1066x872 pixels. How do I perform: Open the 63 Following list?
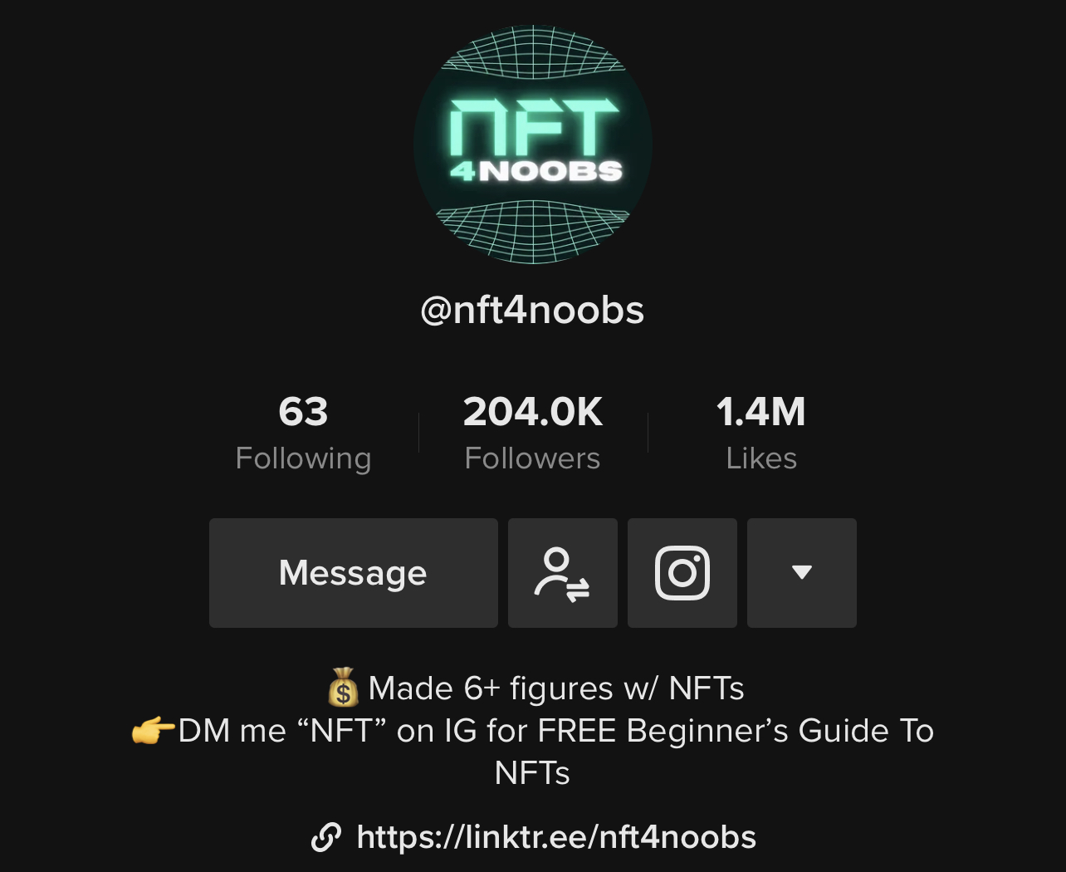coord(303,434)
